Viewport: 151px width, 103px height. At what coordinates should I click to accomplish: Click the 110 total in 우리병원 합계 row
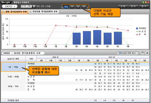pyautogui.click(x=95, y=100)
